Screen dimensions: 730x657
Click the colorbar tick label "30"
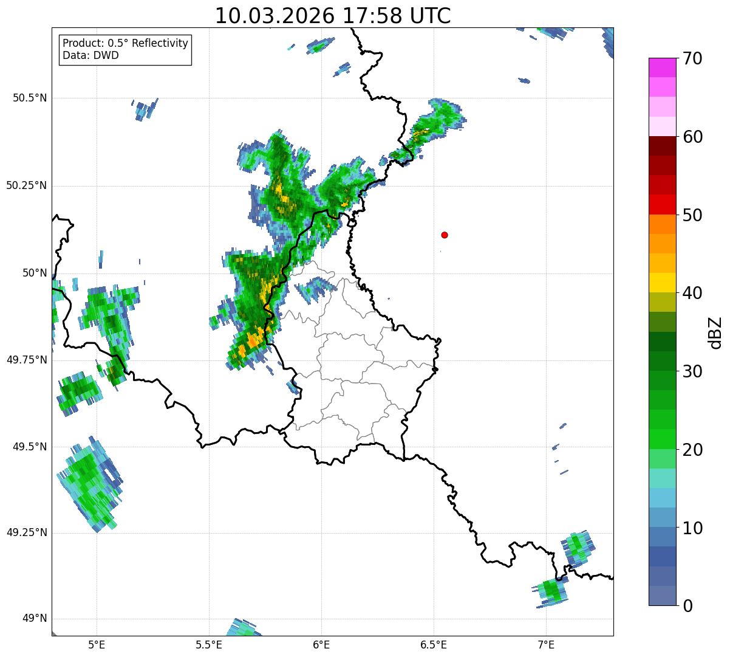click(692, 371)
